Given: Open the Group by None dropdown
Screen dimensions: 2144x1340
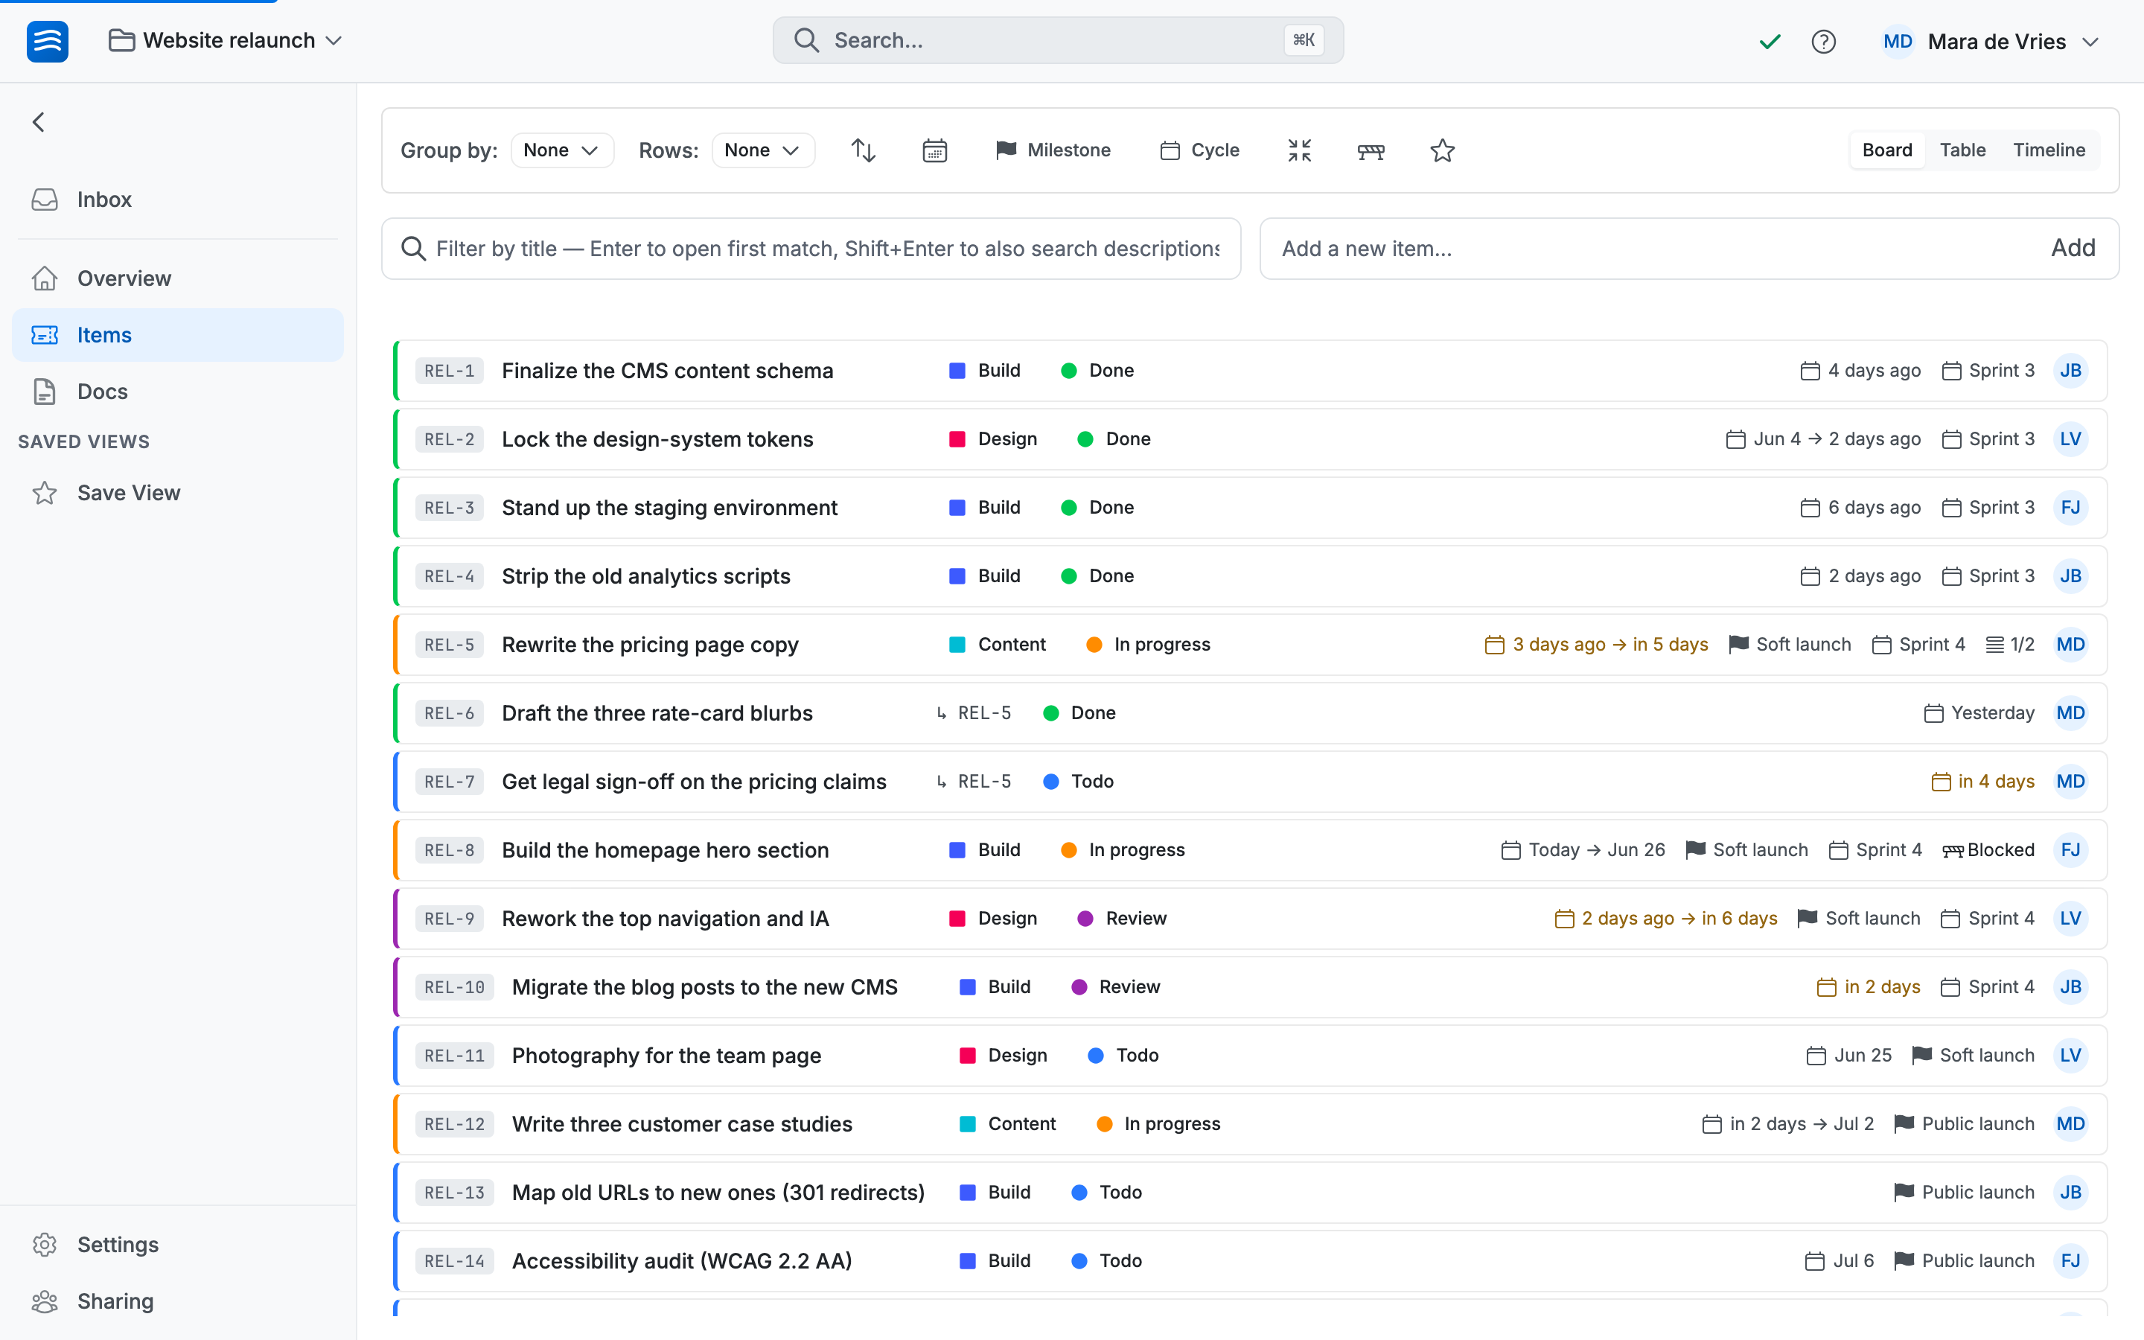Looking at the screenshot, I should [x=562, y=150].
